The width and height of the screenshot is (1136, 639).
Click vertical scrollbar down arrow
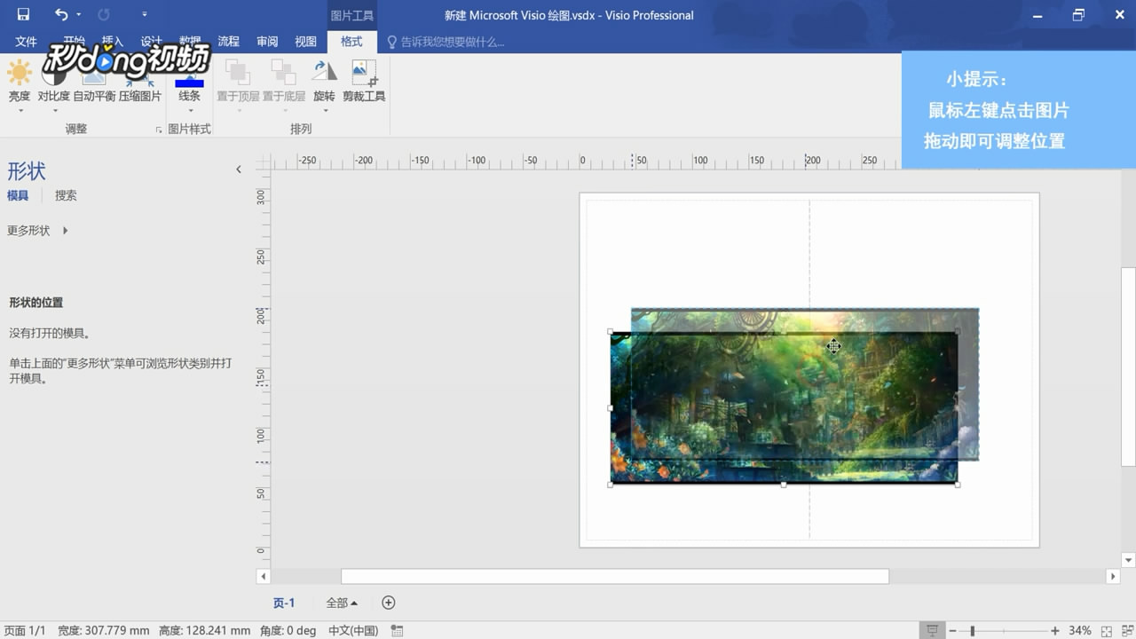tap(1129, 560)
